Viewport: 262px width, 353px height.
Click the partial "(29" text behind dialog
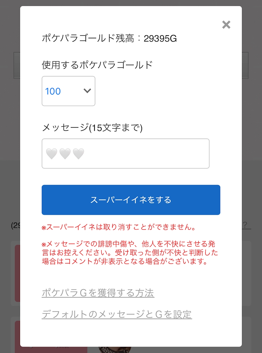click(x=15, y=225)
